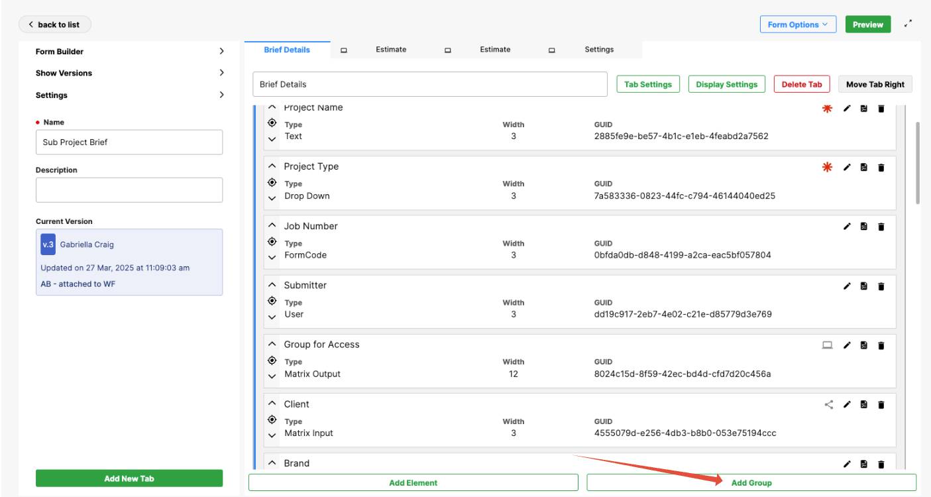931x497 pixels.
Task: Click the Add Group button
Action: (751, 482)
